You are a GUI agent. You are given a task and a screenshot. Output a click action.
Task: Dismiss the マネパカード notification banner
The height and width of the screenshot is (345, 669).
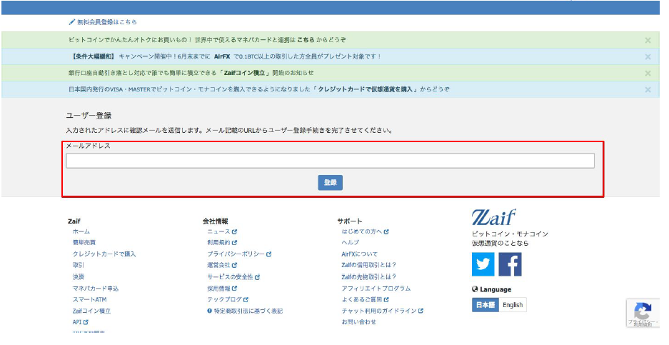[x=648, y=41]
